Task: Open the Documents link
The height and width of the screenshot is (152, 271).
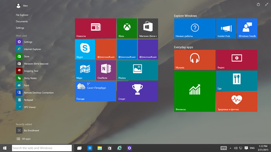Action: [x=22, y=21]
